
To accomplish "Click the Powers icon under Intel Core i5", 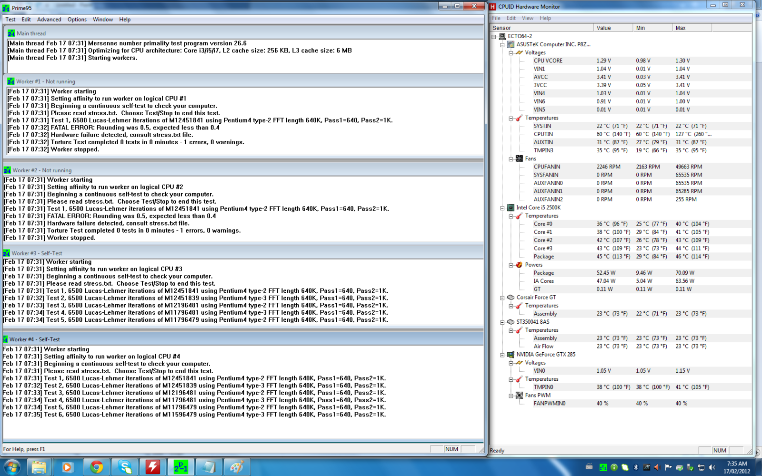I will coord(519,265).
